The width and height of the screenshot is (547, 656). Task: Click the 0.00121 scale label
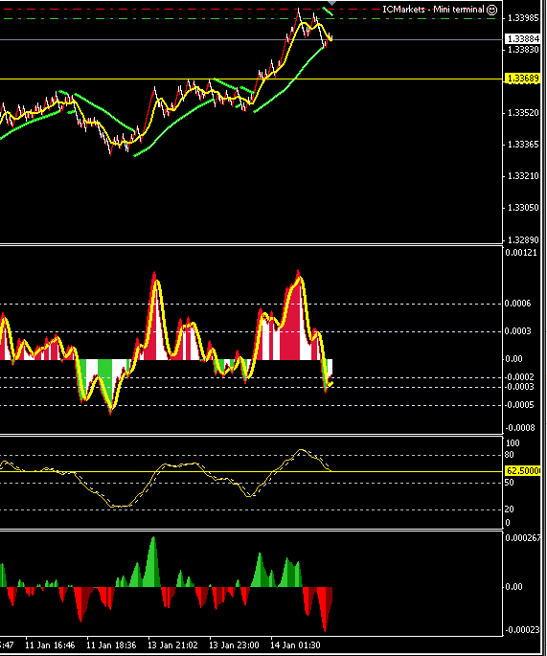pos(521,253)
